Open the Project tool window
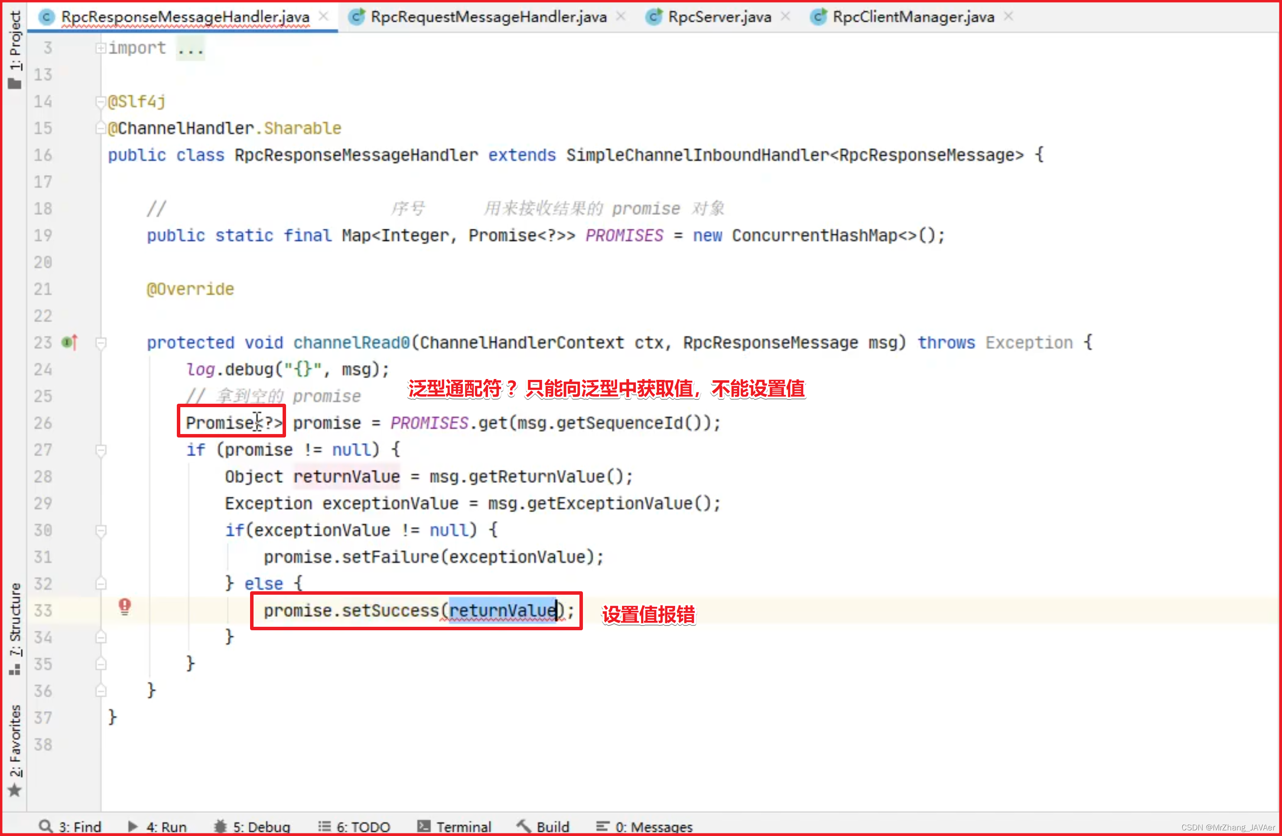1282x836 pixels. (15, 49)
